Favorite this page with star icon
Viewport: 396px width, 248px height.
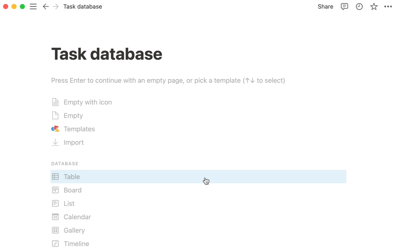(x=374, y=6)
